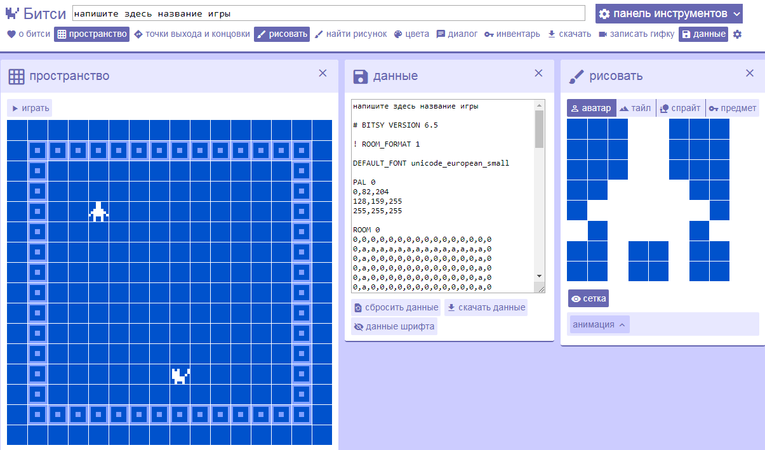
Task: Expand панель инструментов dropdown
Action: tap(669, 13)
